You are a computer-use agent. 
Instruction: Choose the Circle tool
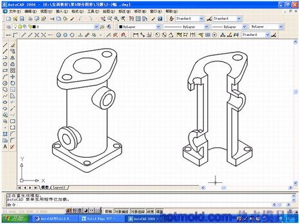[x=5, y=83]
